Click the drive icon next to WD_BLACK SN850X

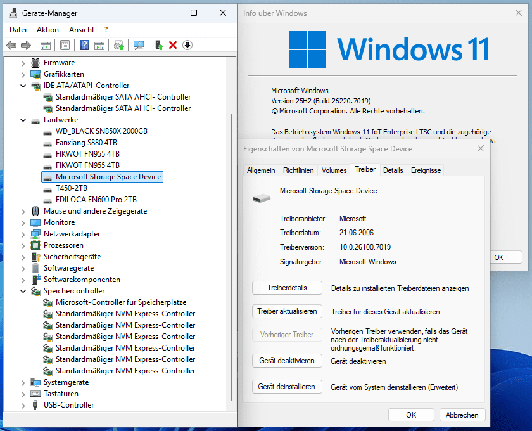point(47,132)
